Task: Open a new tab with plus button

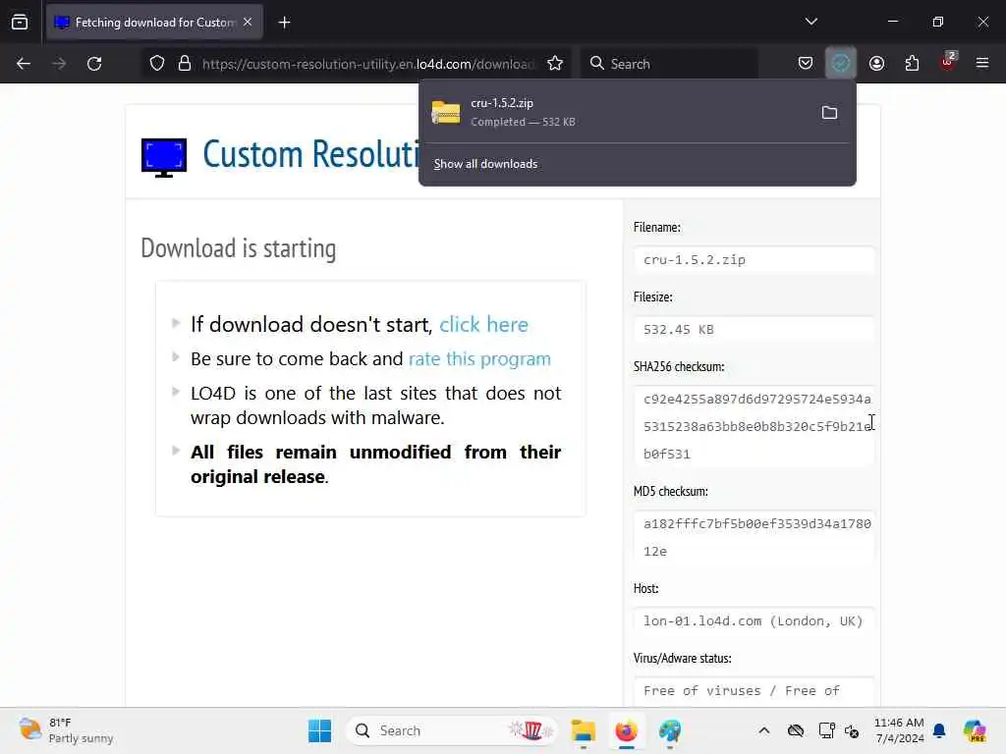Action: [284, 23]
